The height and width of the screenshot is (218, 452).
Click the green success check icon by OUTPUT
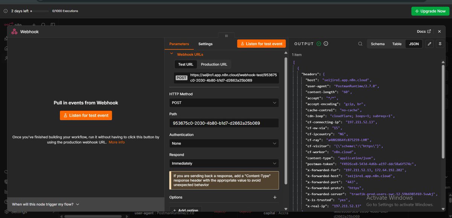[x=319, y=44]
